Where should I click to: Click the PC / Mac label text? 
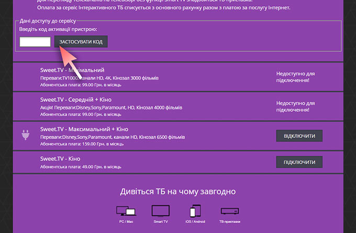pyautogui.click(x=126, y=221)
